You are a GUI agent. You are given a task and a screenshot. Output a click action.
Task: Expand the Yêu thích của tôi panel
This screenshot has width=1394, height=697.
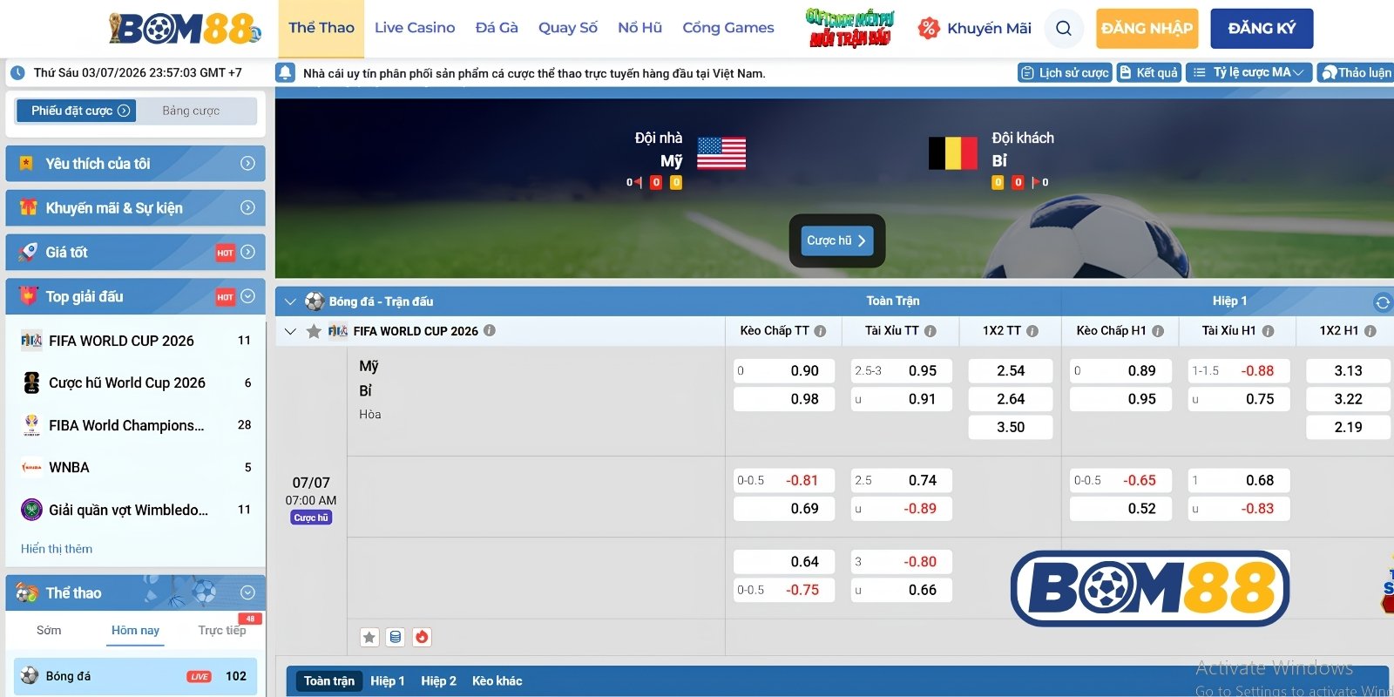[x=247, y=163]
